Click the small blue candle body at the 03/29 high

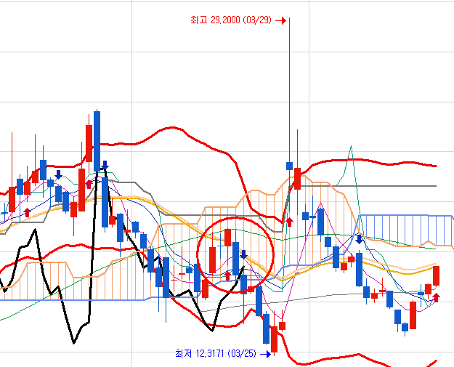[289, 166]
